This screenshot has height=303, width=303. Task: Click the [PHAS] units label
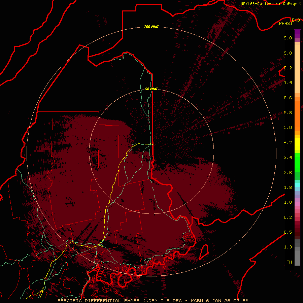[x=284, y=23]
